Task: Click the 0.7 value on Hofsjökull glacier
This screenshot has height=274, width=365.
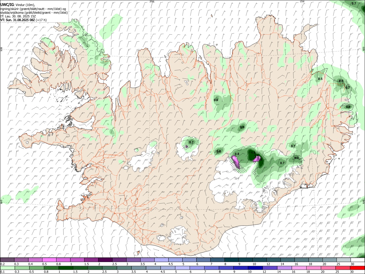Action: pos(191,142)
